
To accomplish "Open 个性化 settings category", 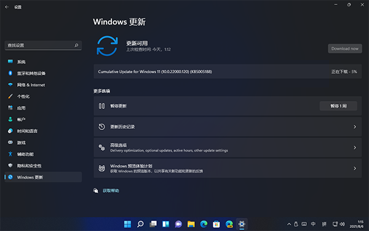I will 43,97.
